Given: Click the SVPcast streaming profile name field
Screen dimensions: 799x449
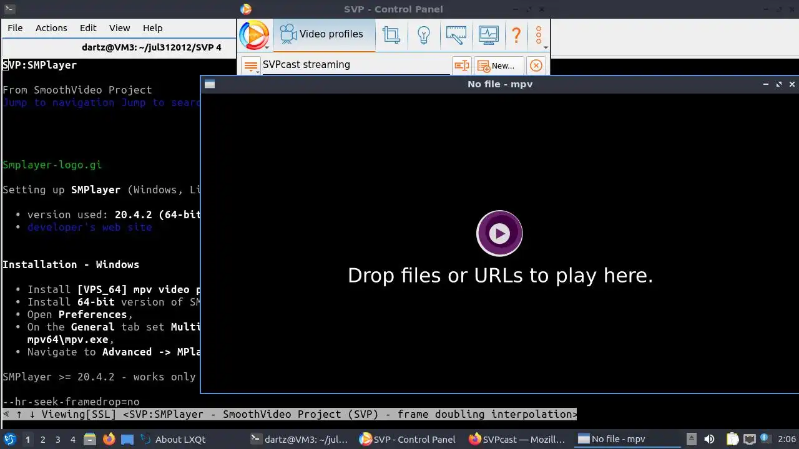Looking at the screenshot, I should pyautogui.click(x=356, y=65).
